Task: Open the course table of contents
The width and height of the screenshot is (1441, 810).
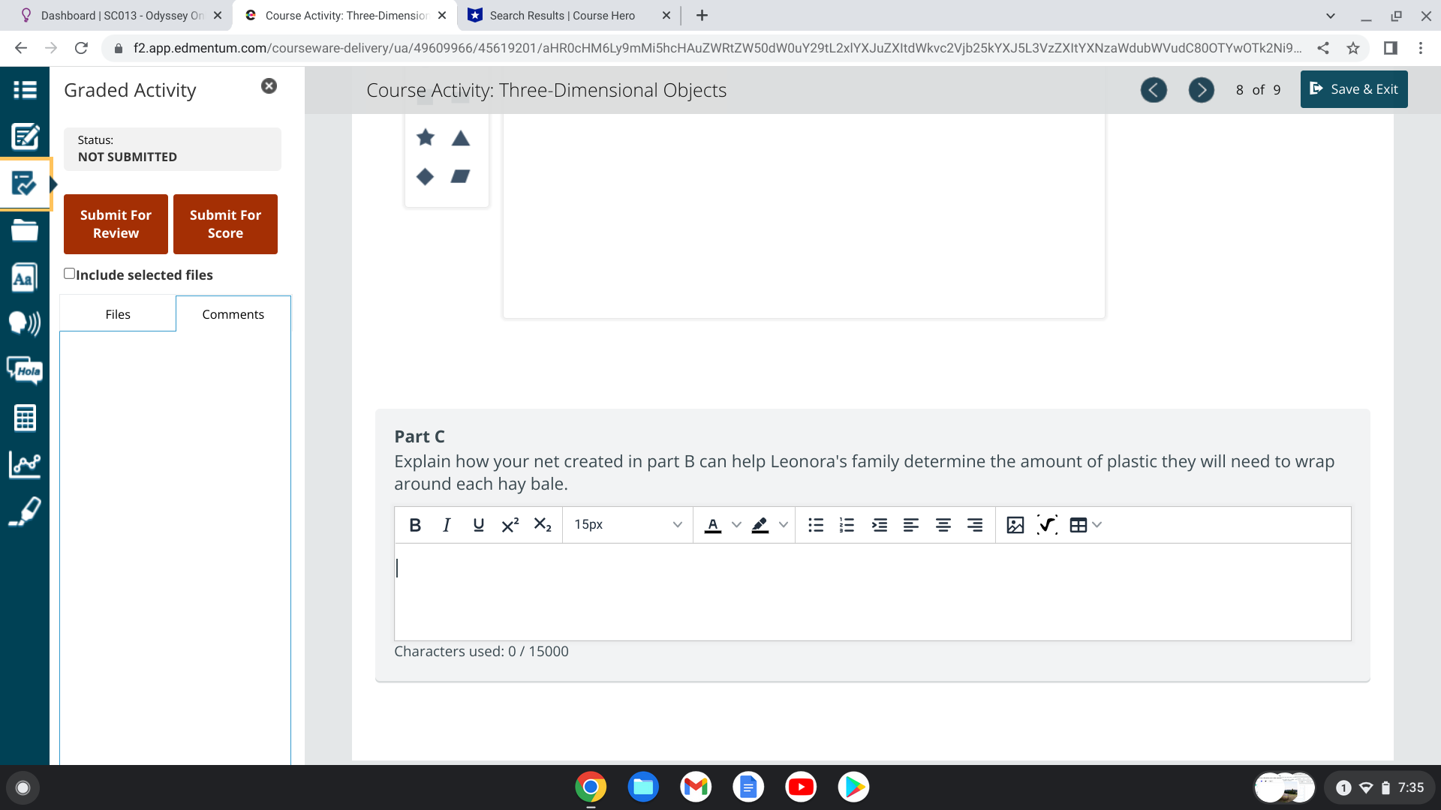Action: click(x=25, y=89)
